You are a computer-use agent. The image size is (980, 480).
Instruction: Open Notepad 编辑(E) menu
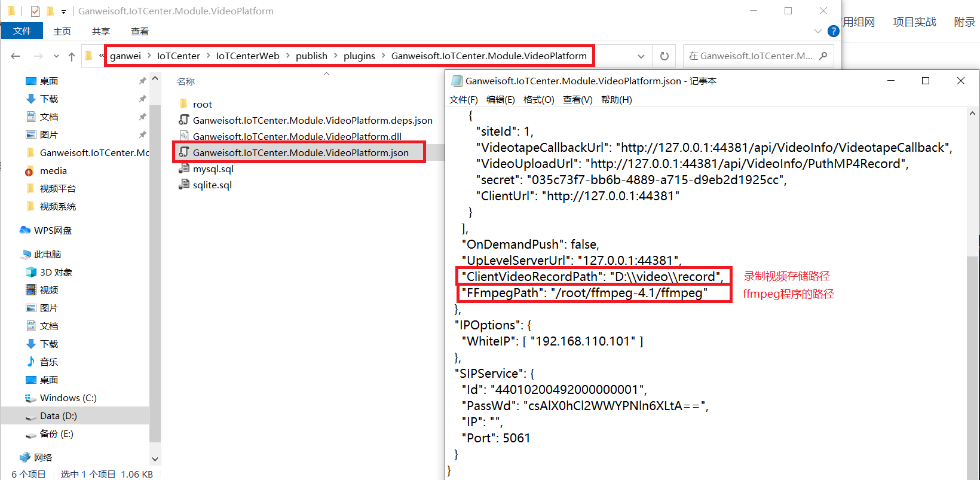501,99
